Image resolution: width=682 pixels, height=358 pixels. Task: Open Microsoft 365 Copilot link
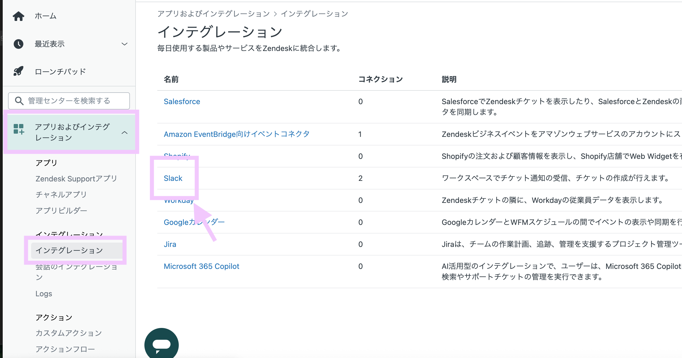(x=201, y=266)
